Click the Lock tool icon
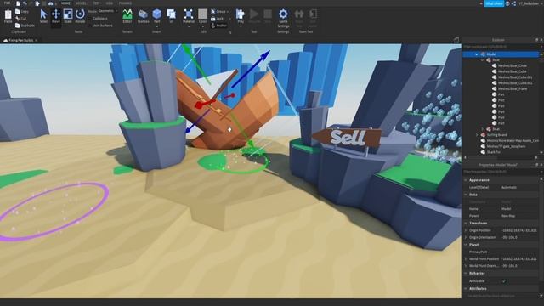This screenshot has height=306, width=544. click(x=213, y=19)
